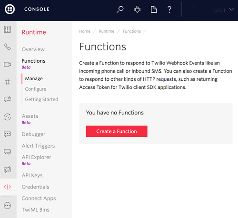This screenshot has width=238, height=218.
Task: Open Configure in the Functions submenu
Action: tap(36, 89)
